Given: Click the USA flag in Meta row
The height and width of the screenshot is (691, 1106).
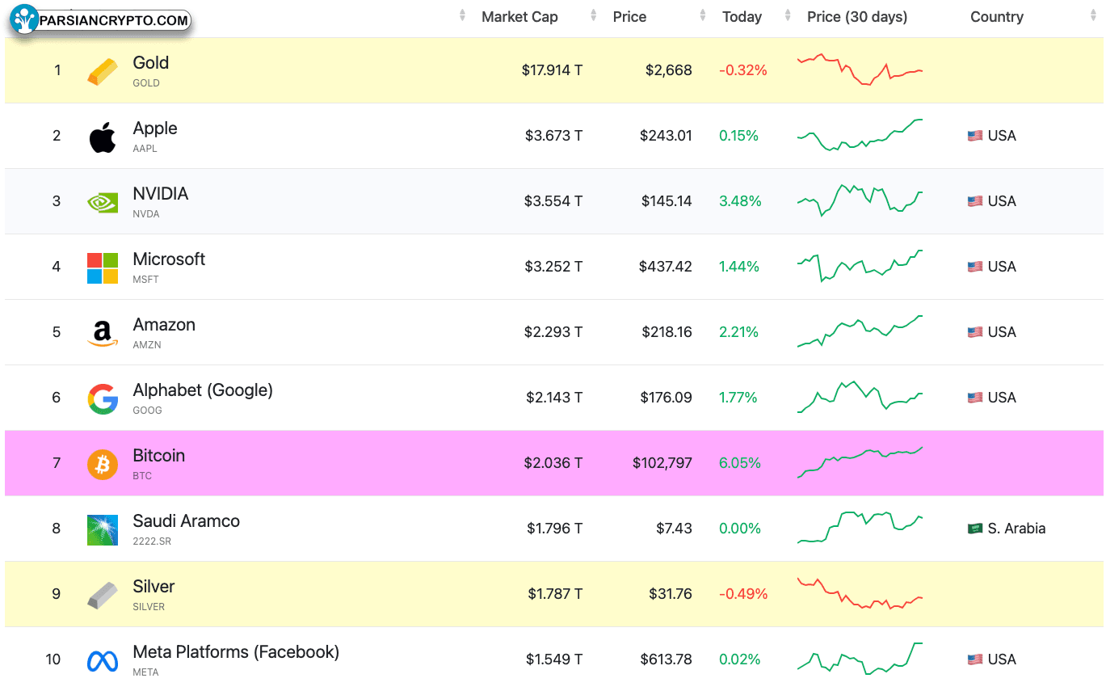Looking at the screenshot, I should (x=975, y=659).
